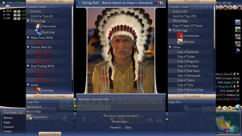Choose the 'Never mind...' response

121,122
